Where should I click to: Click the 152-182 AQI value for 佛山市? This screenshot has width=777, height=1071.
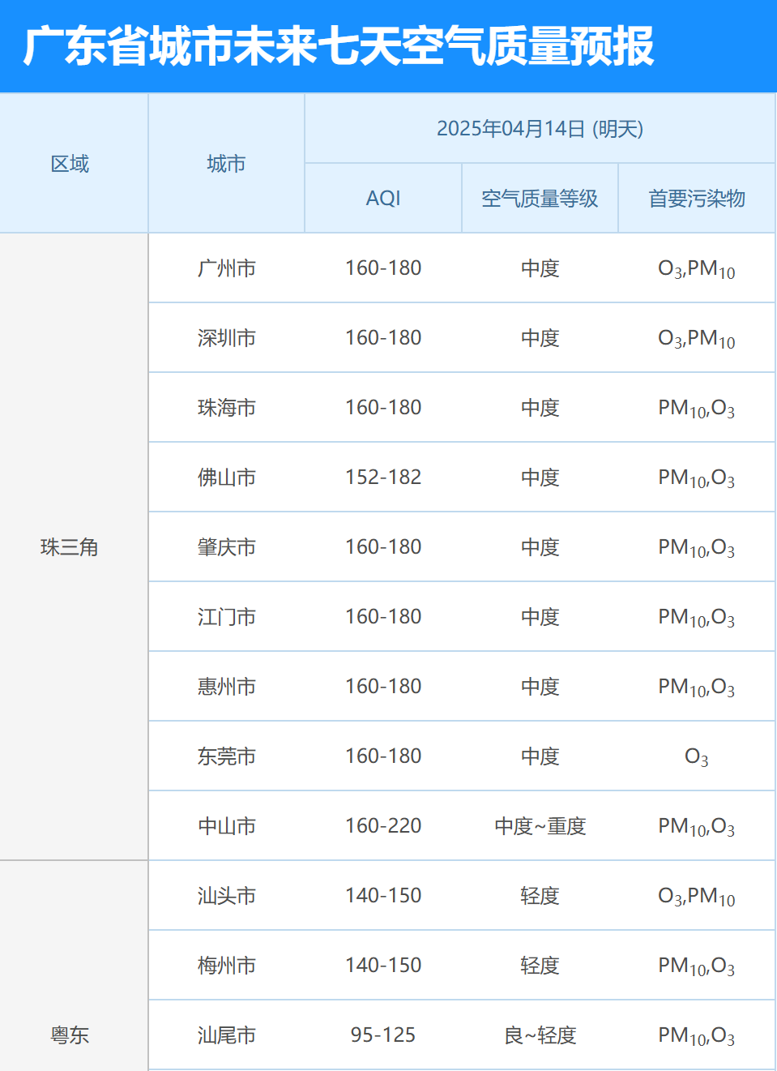(x=383, y=478)
